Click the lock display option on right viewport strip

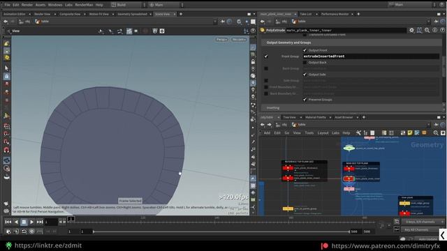coord(253,62)
